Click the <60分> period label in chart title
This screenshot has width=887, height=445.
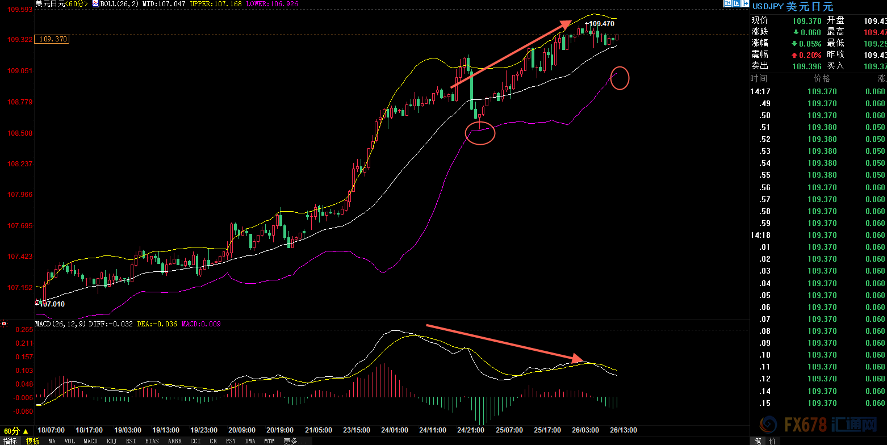tap(74, 4)
